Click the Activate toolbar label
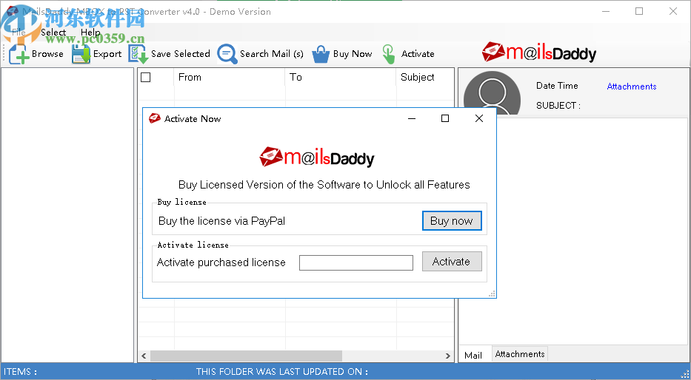The height and width of the screenshot is (380, 691). click(x=418, y=54)
